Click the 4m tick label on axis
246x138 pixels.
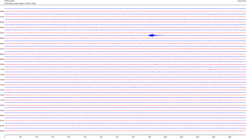click(x=37, y=137)
